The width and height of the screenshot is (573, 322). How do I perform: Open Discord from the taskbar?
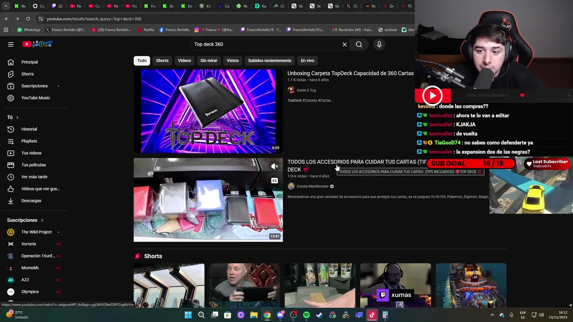point(280,315)
